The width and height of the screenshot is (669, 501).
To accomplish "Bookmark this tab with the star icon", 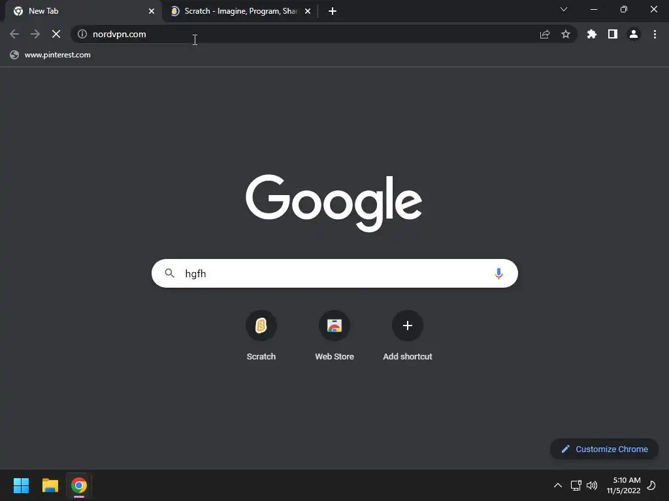I will (566, 34).
